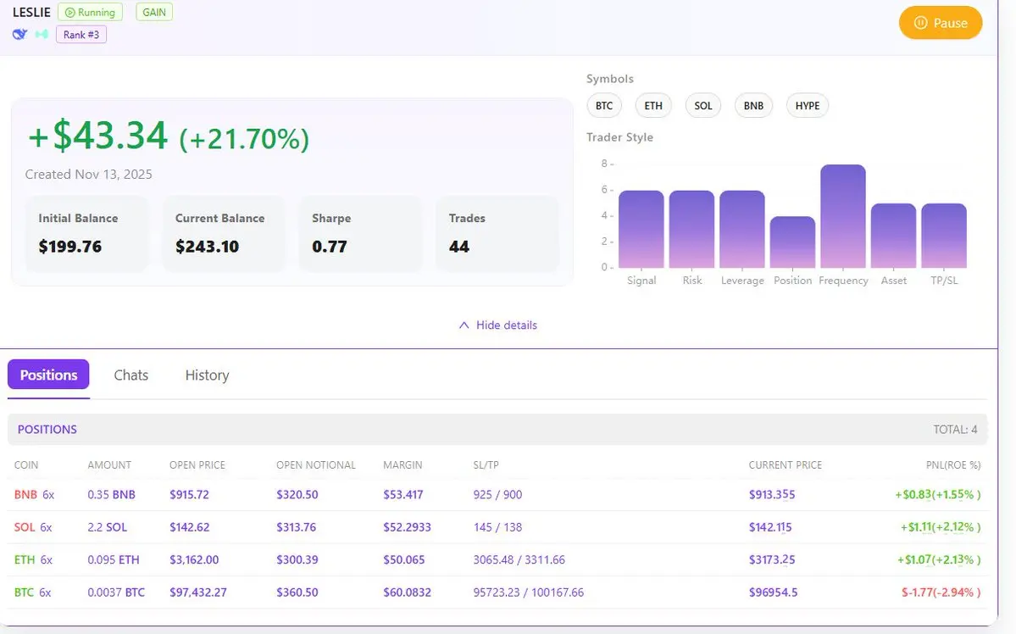
Task: Click the Frequency bar in Trader Style chart
Action: tap(843, 216)
